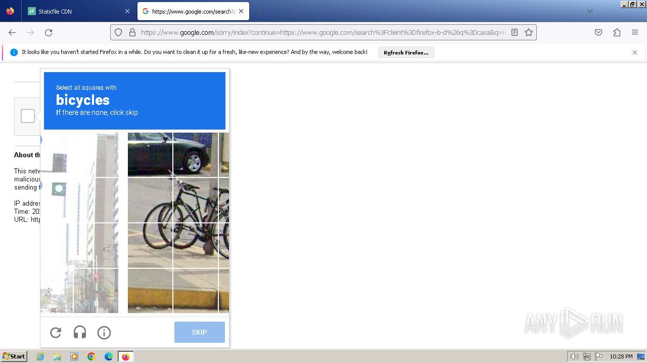Open volume control in system tray
This screenshot has width=647, height=363.
(575, 356)
